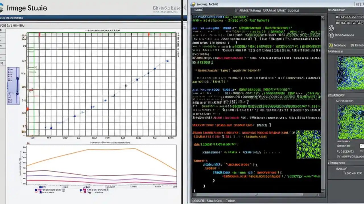Click the Tasks label in the bottom status bar
The width and height of the screenshot is (364, 204).
point(231,201)
